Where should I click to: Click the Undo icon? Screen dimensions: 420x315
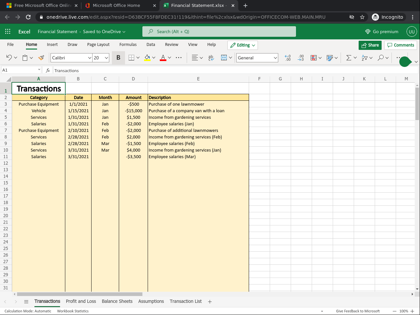[9, 58]
